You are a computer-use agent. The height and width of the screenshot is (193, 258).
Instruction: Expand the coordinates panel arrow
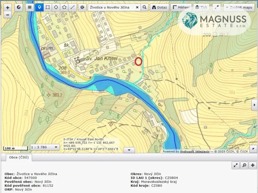129,150
